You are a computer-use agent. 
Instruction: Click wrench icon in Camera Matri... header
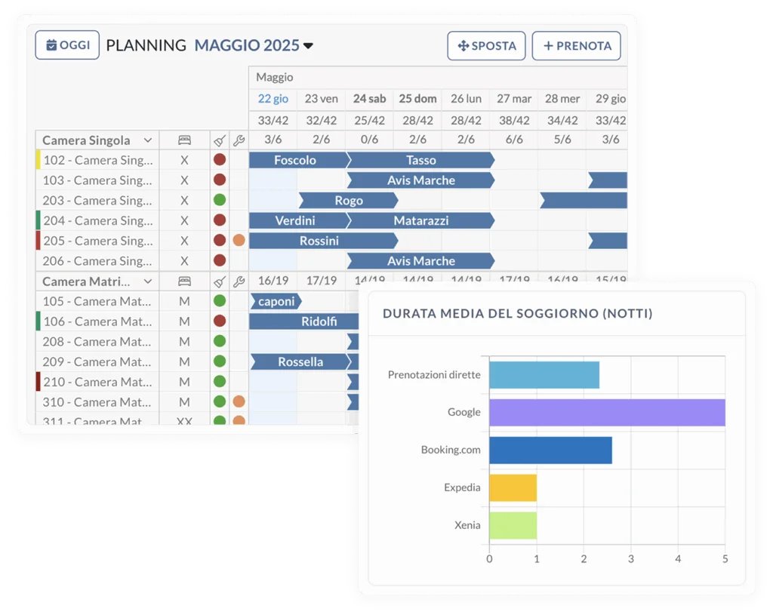tap(239, 282)
